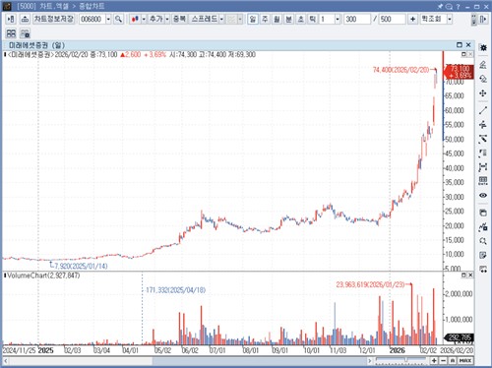
Task: Click the horizontal chart scrollbar thumb
Action: (259, 361)
